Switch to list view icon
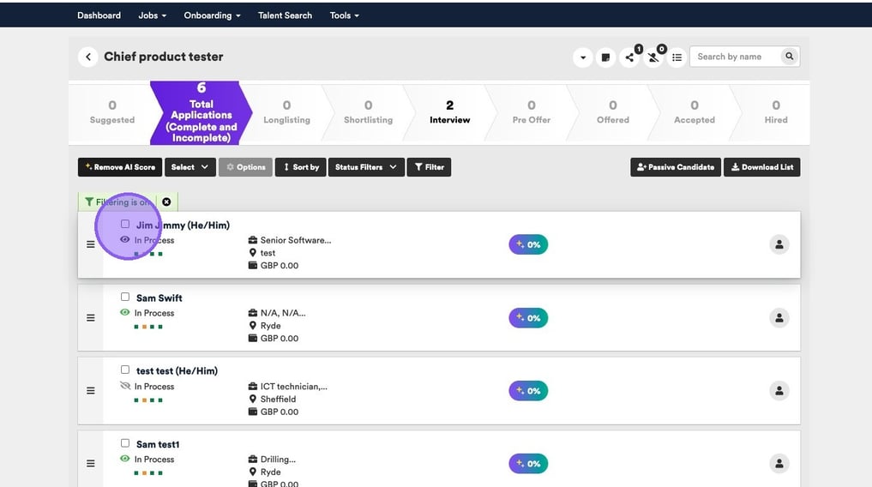Image resolution: width=872 pixels, height=487 pixels. pos(677,57)
